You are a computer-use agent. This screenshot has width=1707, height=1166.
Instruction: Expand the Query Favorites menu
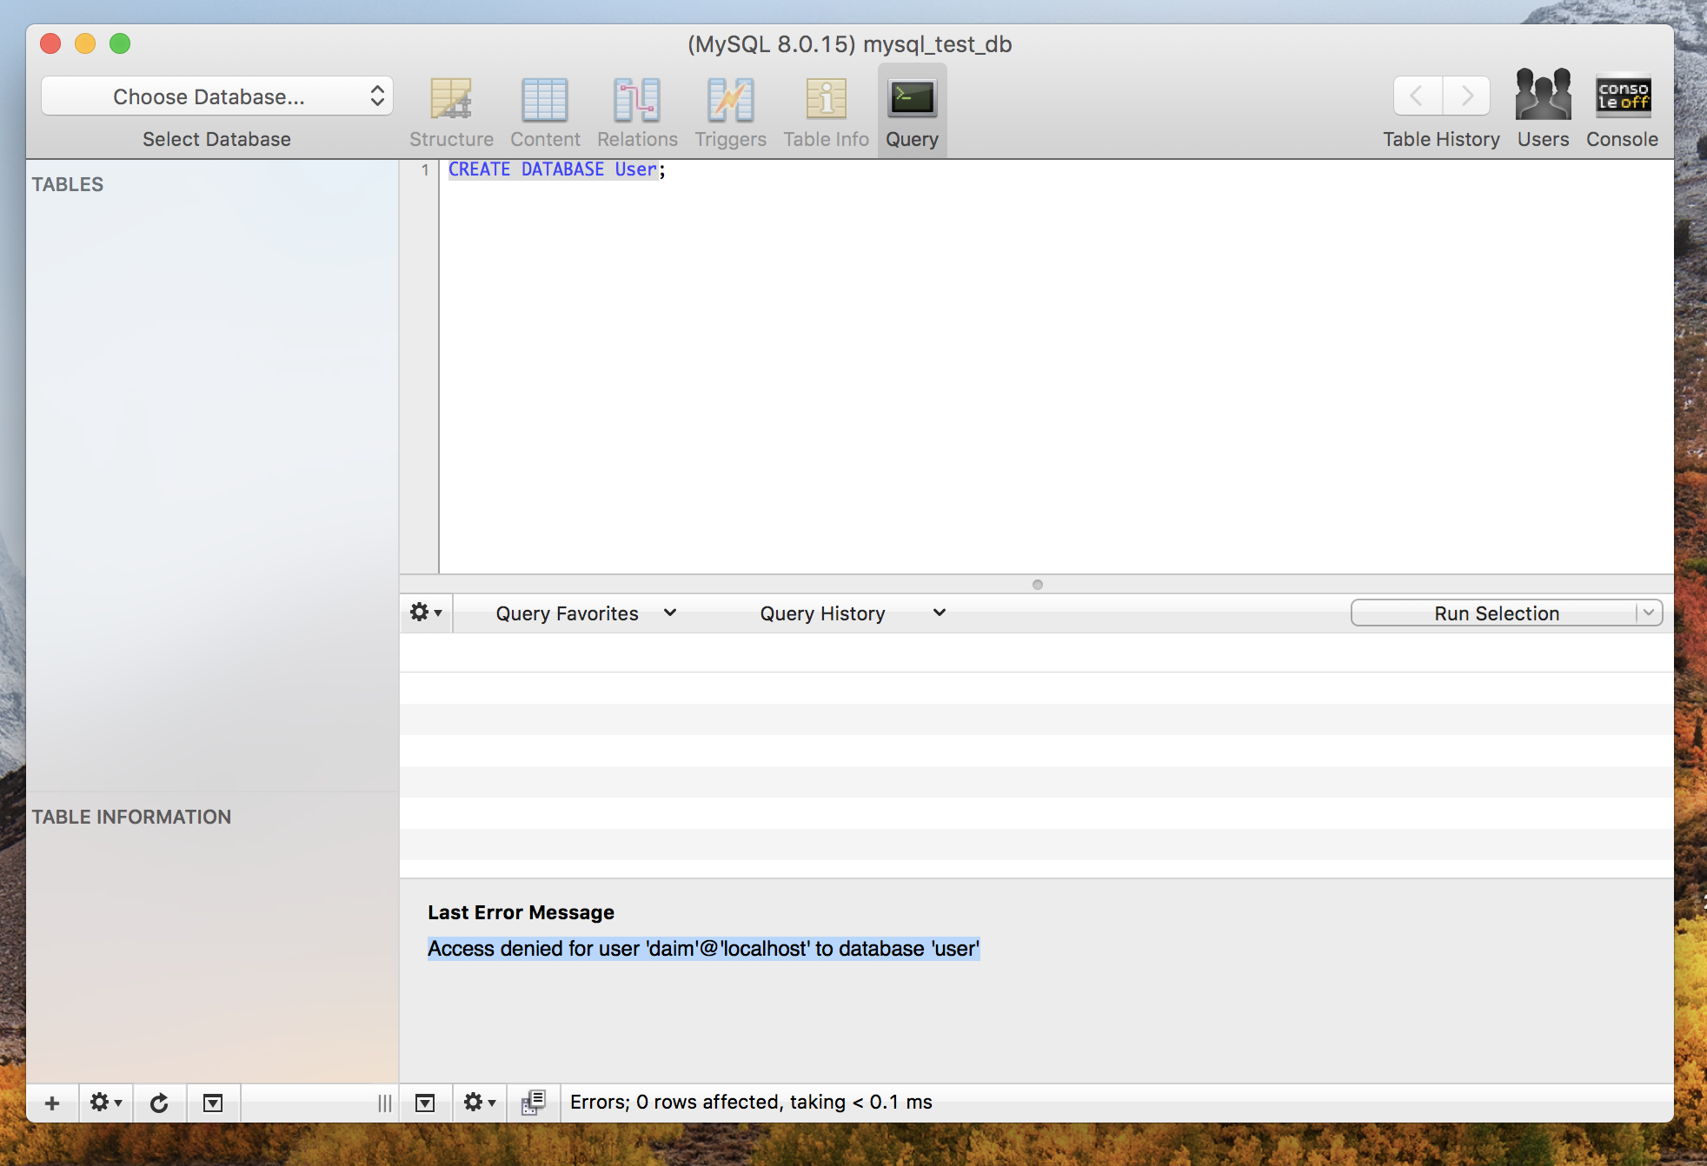coord(585,613)
